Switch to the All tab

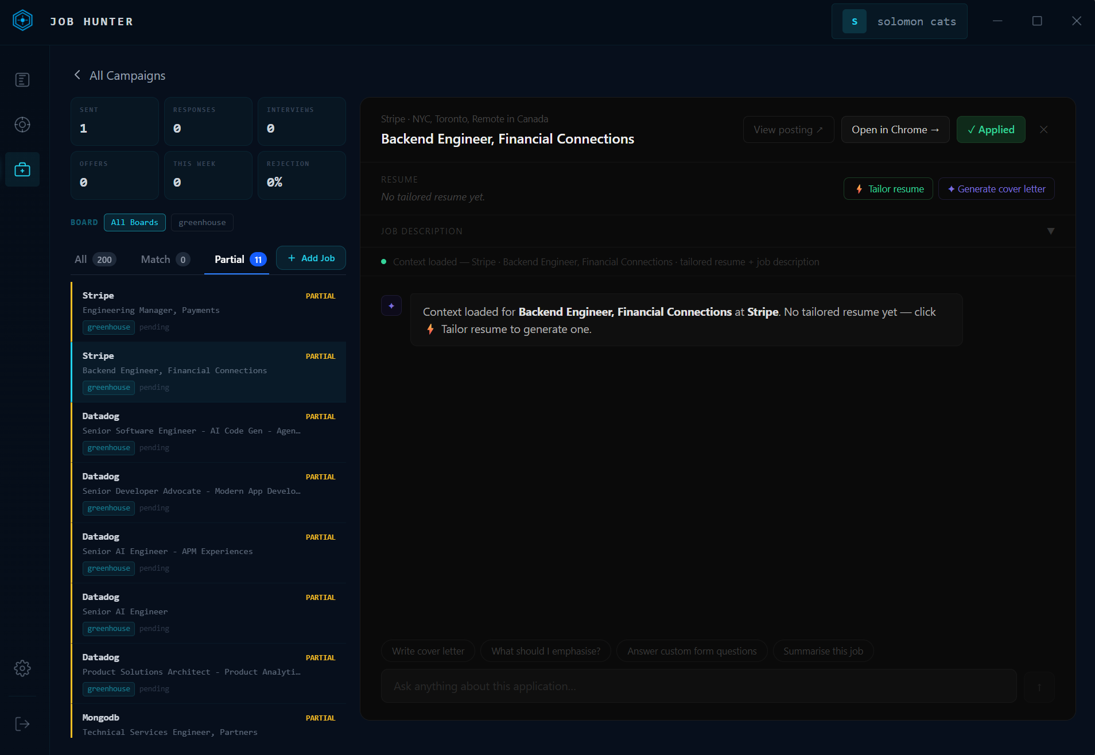click(x=95, y=260)
